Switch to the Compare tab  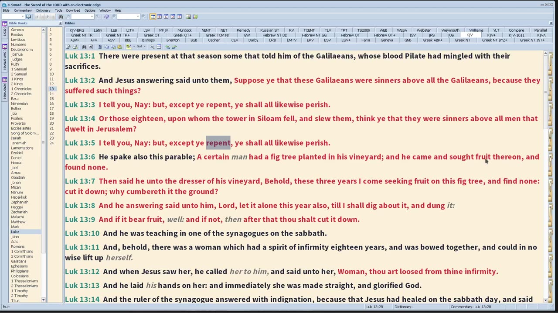click(x=517, y=30)
